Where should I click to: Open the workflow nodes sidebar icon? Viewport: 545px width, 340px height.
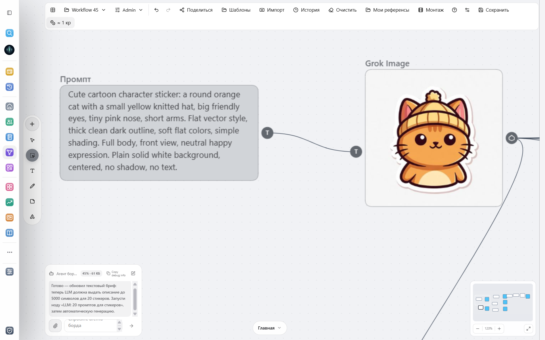tap(9, 152)
